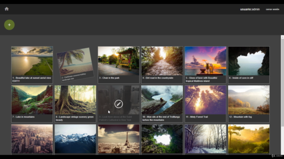
Task: Add a new image with green plus button
Action: (9, 25)
